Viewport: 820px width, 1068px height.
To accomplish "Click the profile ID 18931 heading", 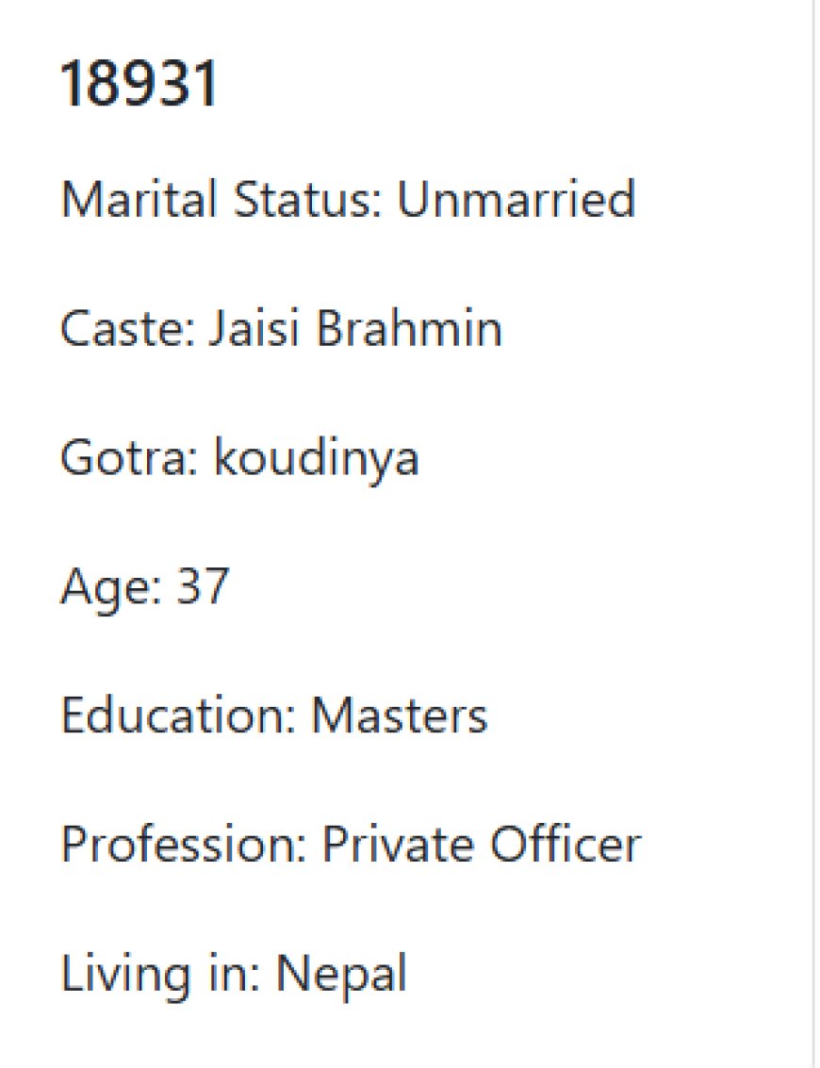I will pos(139,83).
